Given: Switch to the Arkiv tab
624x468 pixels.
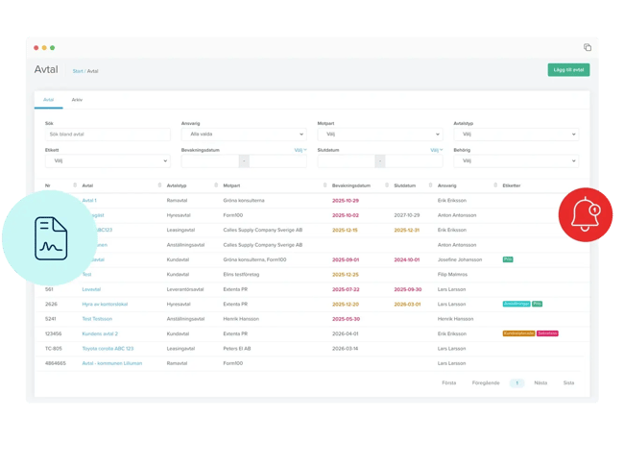Looking at the screenshot, I should pyautogui.click(x=76, y=99).
